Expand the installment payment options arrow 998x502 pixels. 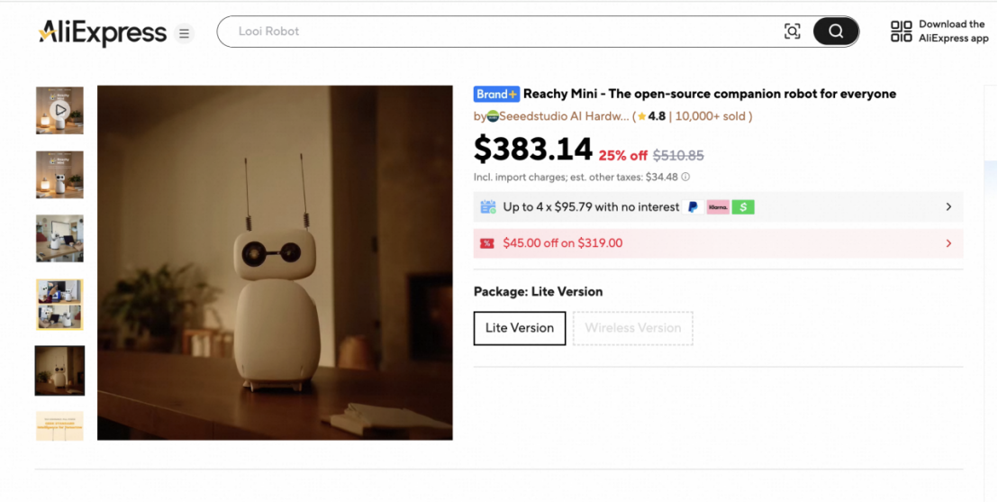948,207
